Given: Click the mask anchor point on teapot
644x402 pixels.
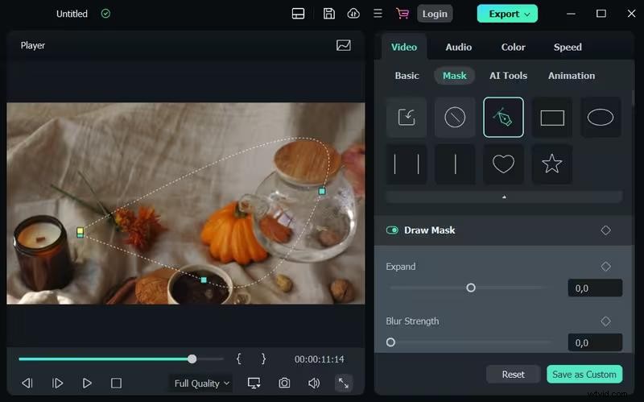Looking at the screenshot, I should [x=322, y=191].
